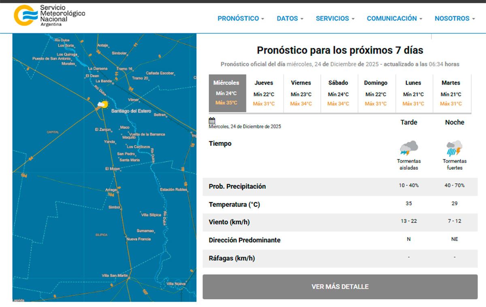The height and width of the screenshot is (307, 486).
Task: Select the Viernes forecast tab
Action: (301, 93)
